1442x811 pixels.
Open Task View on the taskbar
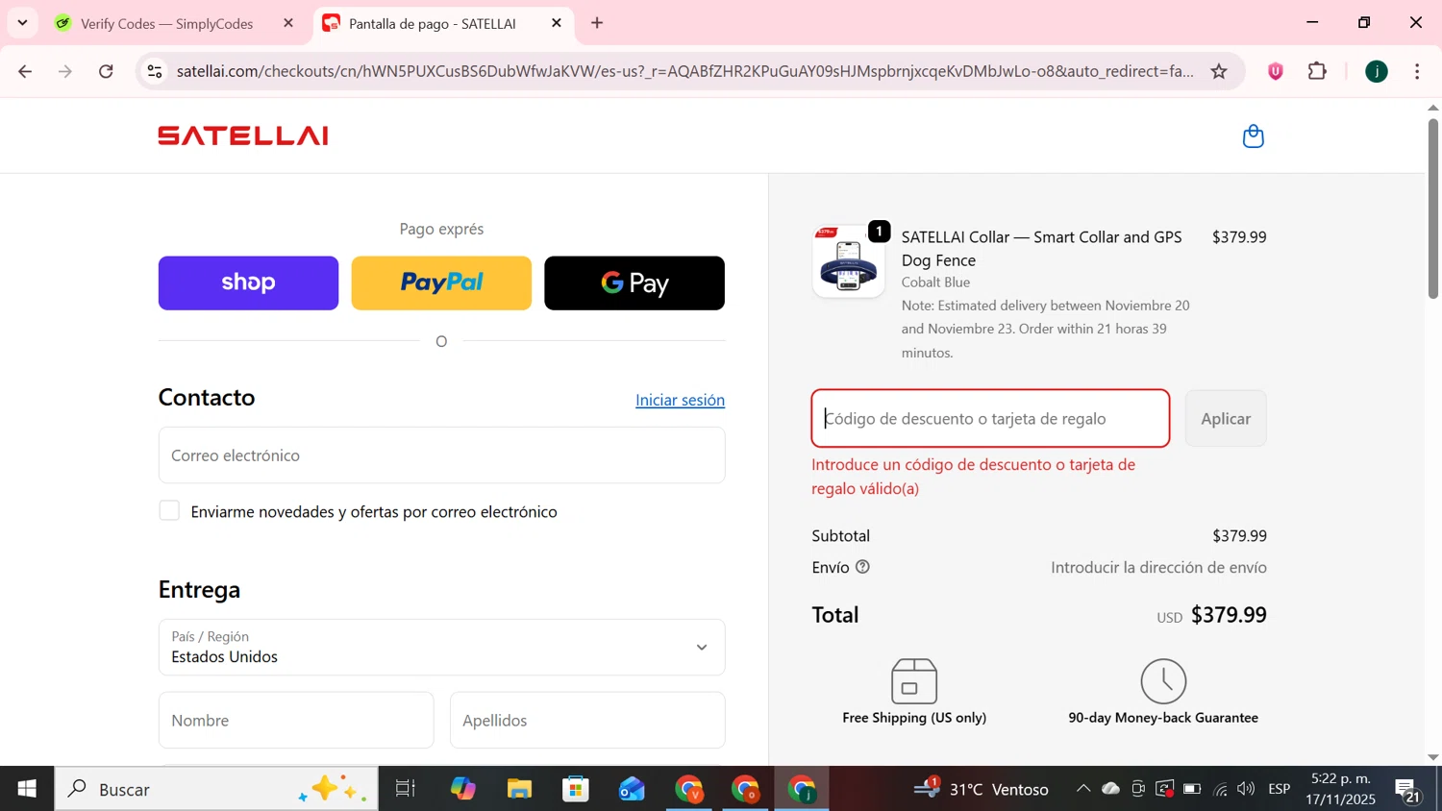point(406,789)
